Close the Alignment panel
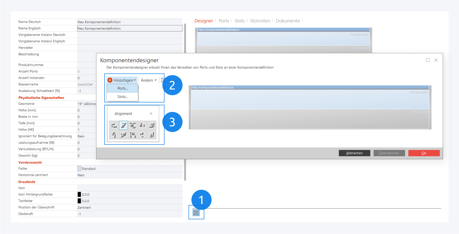The width and height of the screenshot is (459, 234). coord(151,114)
